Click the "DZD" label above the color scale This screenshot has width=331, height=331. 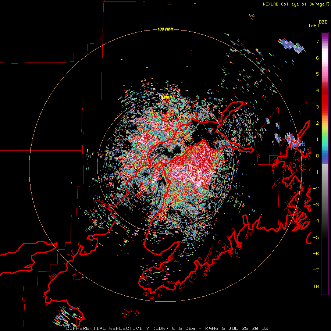click(323, 22)
